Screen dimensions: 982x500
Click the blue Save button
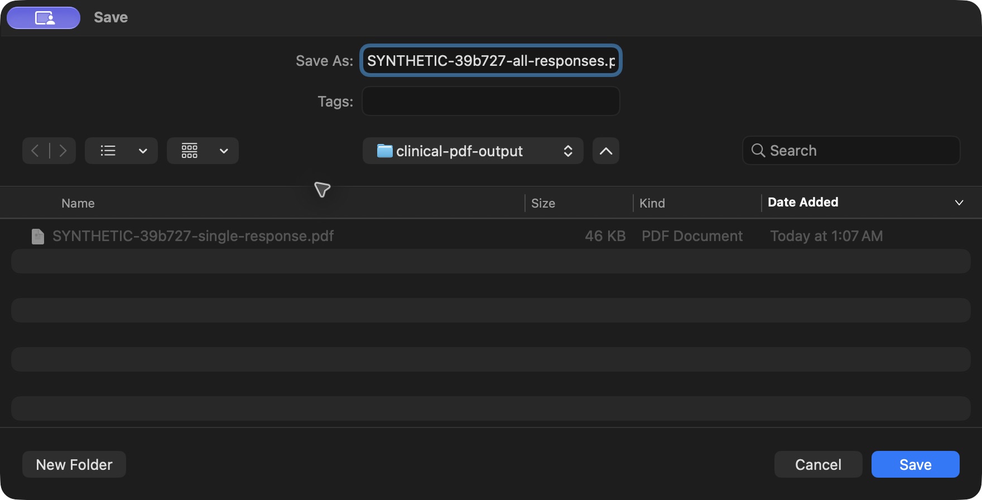click(916, 464)
